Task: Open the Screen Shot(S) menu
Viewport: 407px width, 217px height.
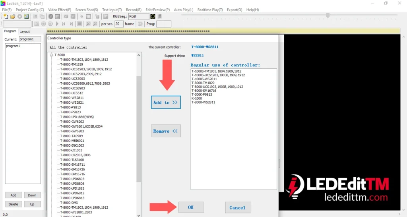Action: coord(86,10)
